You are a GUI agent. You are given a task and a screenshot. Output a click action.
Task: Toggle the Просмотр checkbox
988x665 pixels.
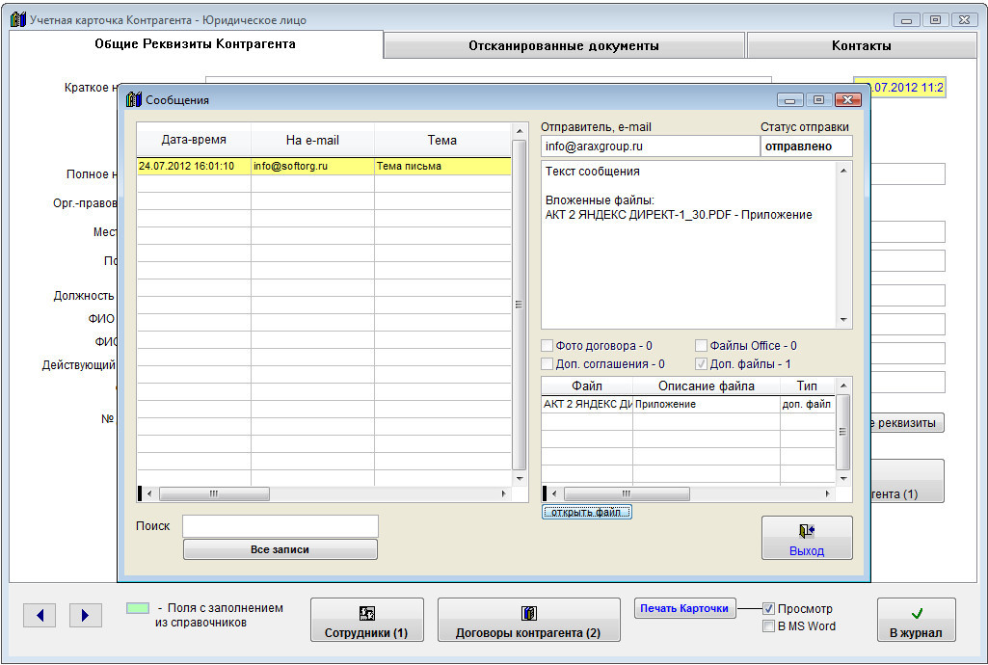768,609
